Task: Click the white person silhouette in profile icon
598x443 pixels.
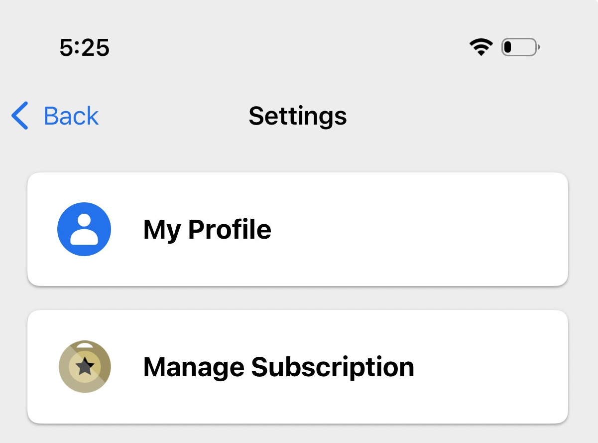Action: pyautogui.click(x=84, y=230)
